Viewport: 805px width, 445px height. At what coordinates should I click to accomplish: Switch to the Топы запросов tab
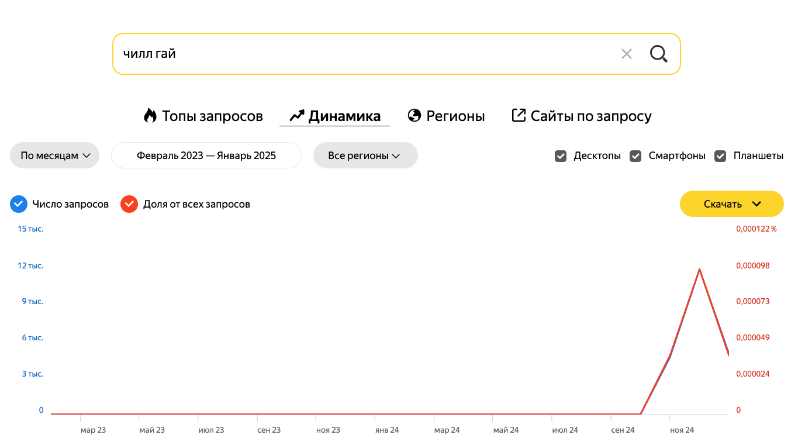tap(212, 116)
